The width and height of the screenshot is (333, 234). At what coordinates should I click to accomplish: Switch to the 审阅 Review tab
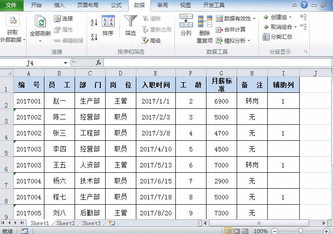pyautogui.click(x=163, y=5)
